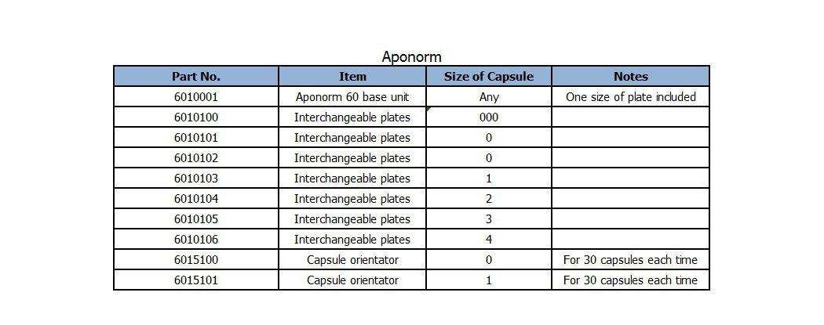
Task: Click the Aponorm 60 base unit cell
Action: 352,97
